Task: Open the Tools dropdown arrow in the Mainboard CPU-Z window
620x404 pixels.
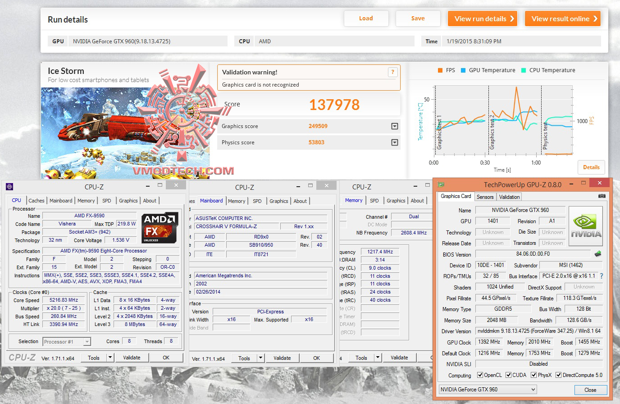Action: coord(260,358)
